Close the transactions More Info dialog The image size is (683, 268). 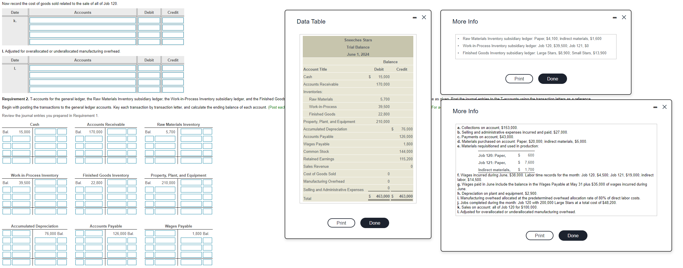(665, 107)
